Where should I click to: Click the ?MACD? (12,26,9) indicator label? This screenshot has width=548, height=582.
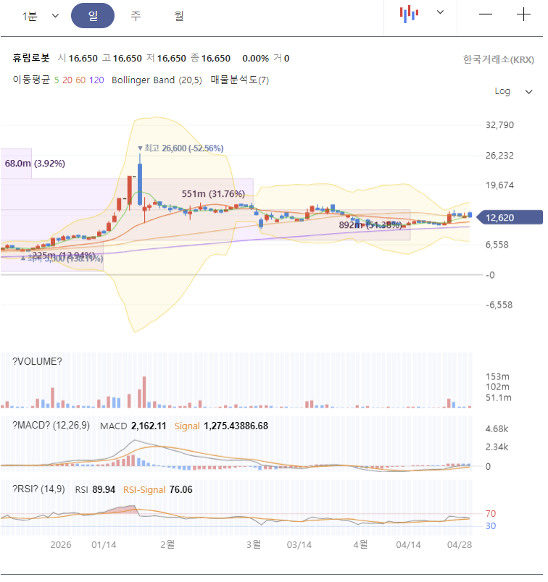coord(51,426)
